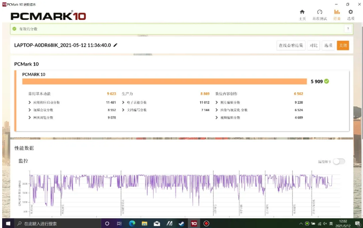
Task: Click the pencil icon to rename result
Action: pos(115,45)
